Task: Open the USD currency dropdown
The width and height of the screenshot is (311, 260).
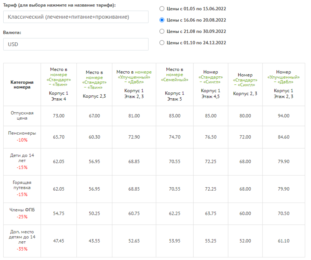Action: 76,44
